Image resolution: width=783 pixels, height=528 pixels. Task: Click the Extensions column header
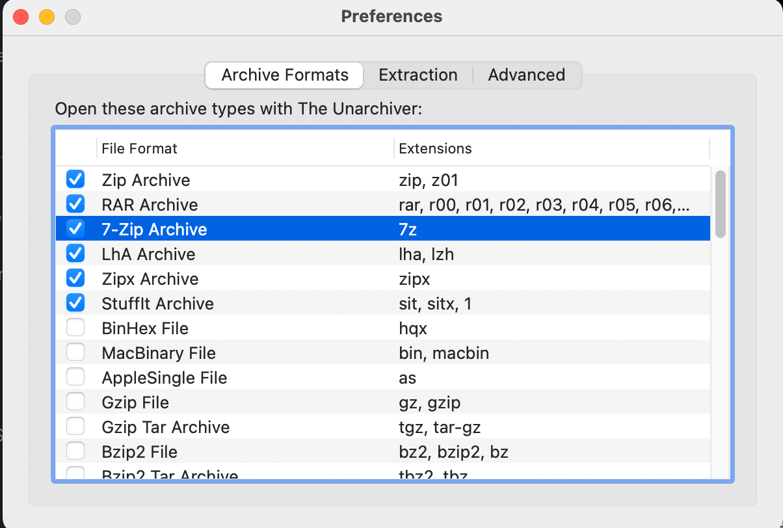click(435, 148)
